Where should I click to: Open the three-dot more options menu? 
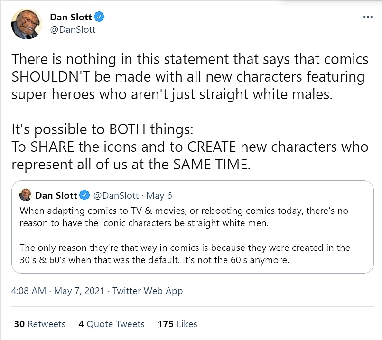click(367, 17)
